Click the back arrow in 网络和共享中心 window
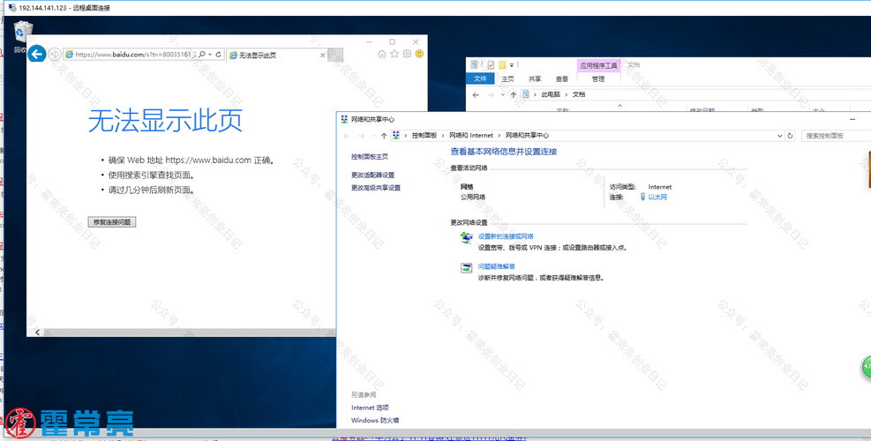The height and width of the screenshot is (441, 871). (x=347, y=136)
